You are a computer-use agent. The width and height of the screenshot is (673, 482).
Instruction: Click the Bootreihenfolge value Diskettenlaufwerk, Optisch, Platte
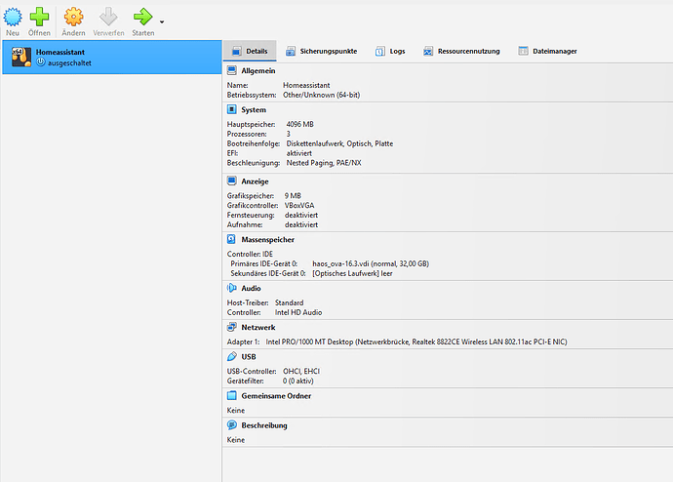click(339, 143)
